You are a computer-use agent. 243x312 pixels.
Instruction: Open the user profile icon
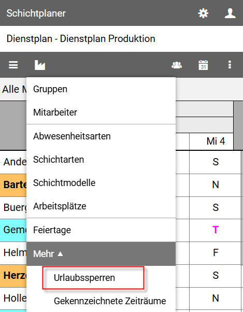point(230,13)
